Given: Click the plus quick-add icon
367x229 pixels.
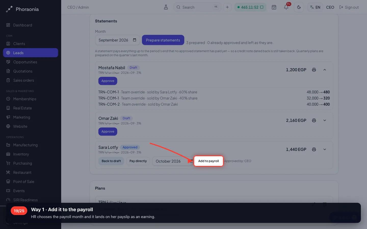Looking at the screenshot, I should coord(227,7).
